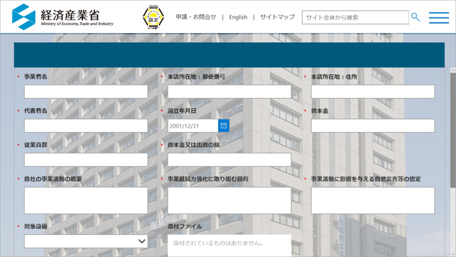Click the scrollbar up arrow of the form
Screen dimensions: 456x257
(453, 70)
